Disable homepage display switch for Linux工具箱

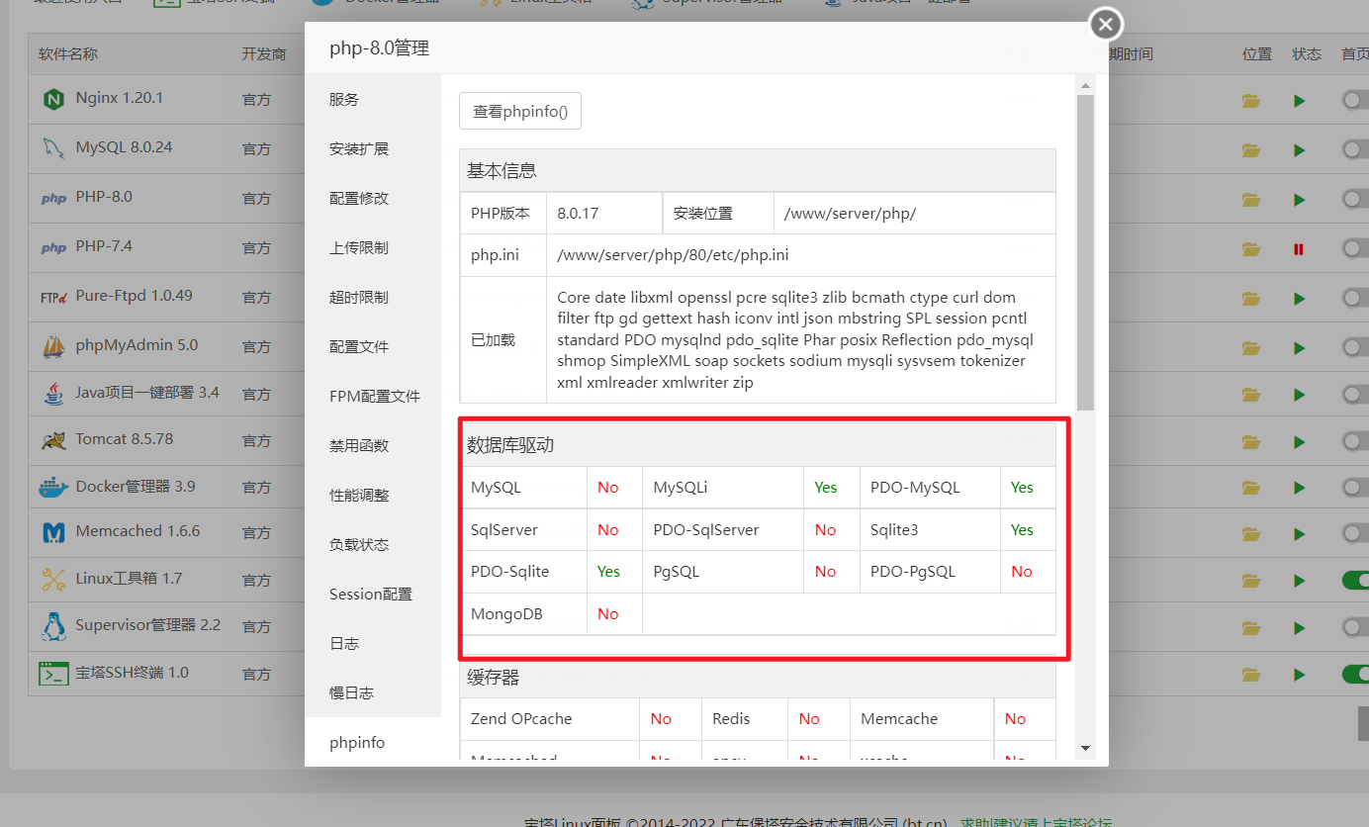coord(1355,580)
